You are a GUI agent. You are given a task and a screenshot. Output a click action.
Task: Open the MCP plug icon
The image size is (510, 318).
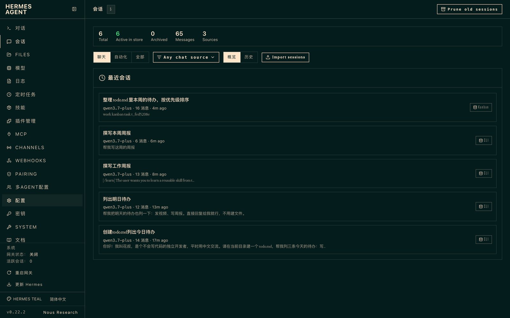pyautogui.click(x=9, y=134)
